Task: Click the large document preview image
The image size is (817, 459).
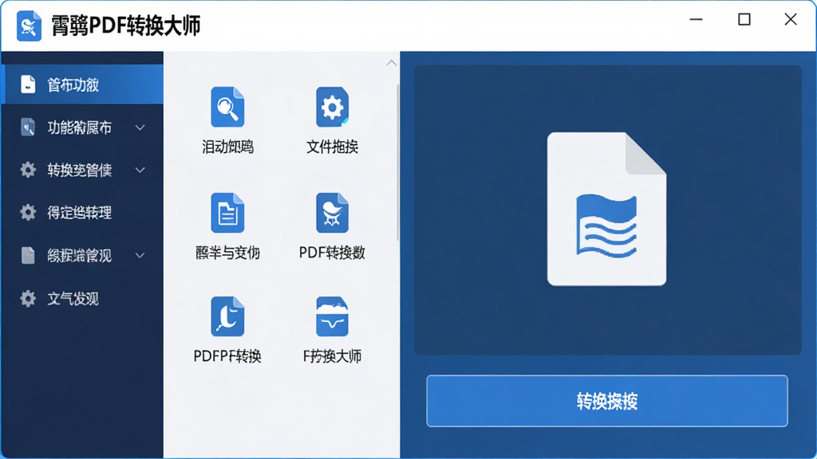Action: coord(606,209)
